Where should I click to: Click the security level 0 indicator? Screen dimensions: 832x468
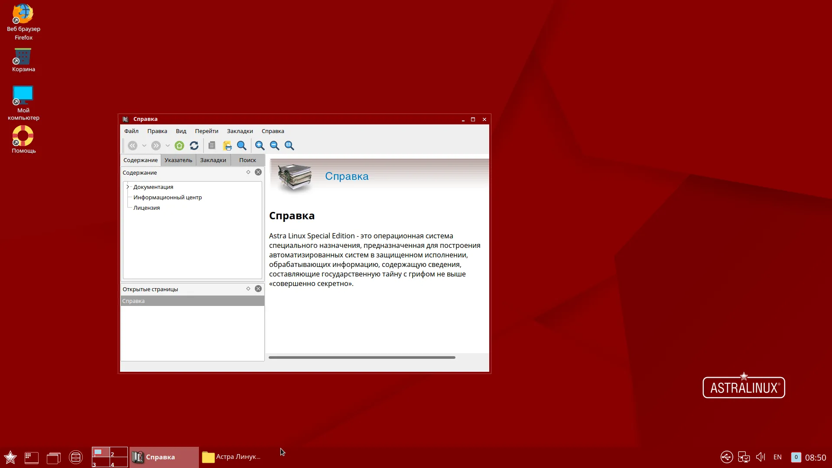pos(796,457)
